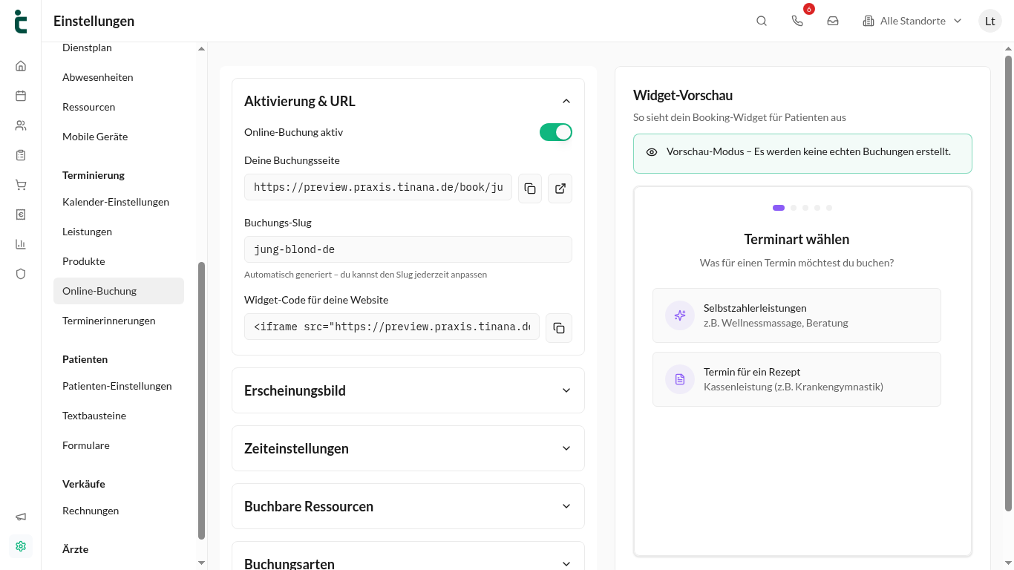Open the inbox tray icon in header

[833, 21]
